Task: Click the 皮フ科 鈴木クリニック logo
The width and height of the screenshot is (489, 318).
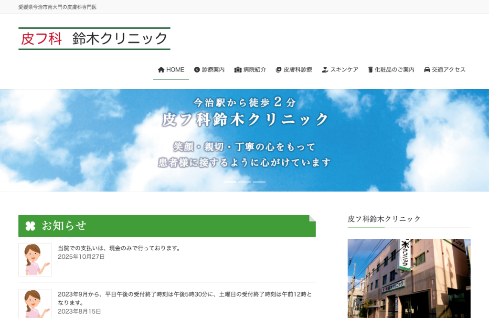Action: click(94, 39)
